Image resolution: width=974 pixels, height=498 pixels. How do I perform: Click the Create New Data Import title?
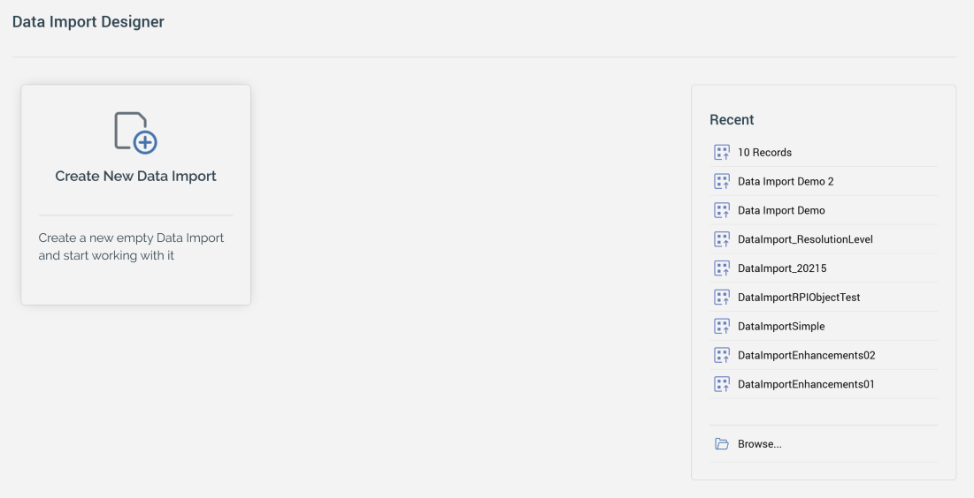[135, 177]
